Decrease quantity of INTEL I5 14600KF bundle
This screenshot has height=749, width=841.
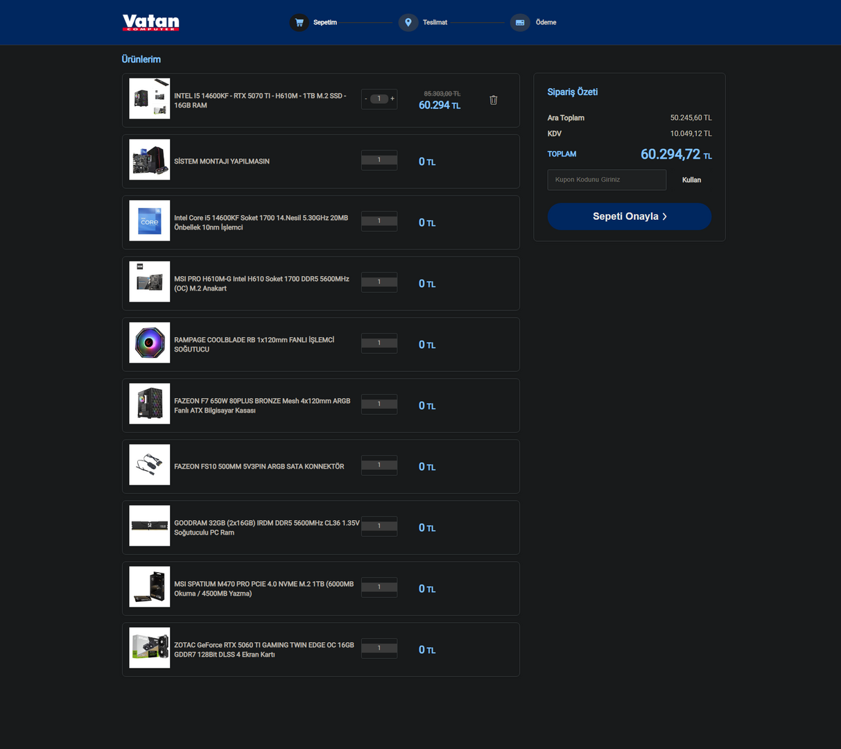[366, 99]
